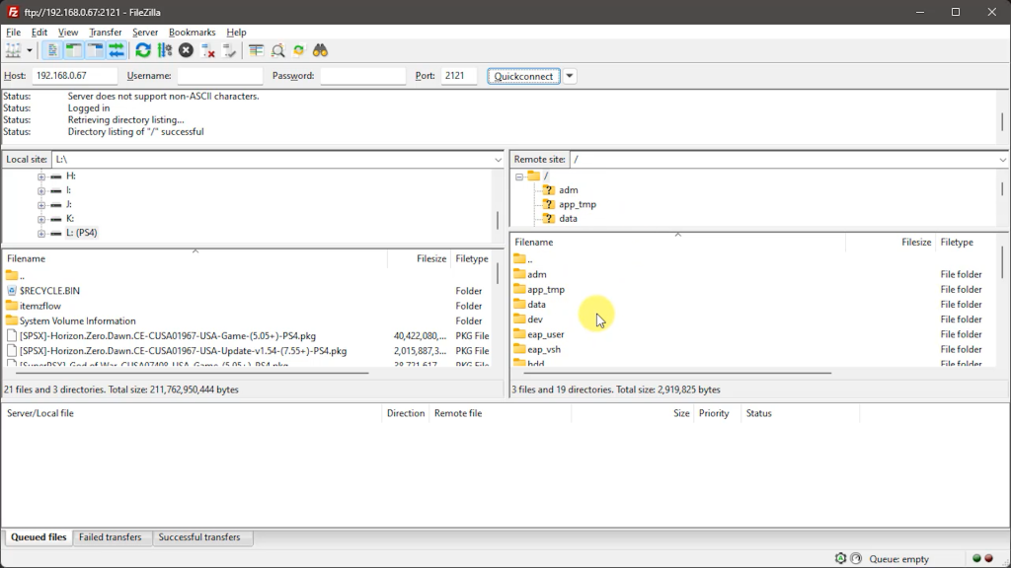This screenshot has height=568, width=1011.
Task: Open the Bookmarks menu
Action: (x=193, y=33)
